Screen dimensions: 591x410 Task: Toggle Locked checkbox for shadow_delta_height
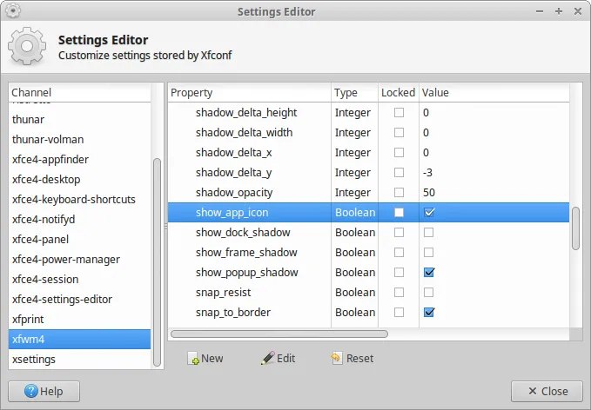(399, 112)
